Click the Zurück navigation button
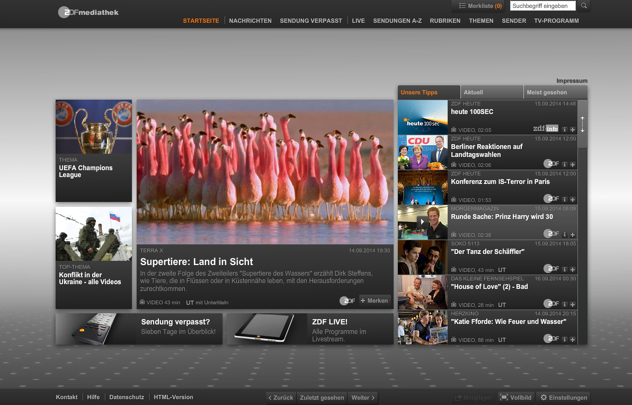This screenshot has height=405, width=632. point(281,398)
